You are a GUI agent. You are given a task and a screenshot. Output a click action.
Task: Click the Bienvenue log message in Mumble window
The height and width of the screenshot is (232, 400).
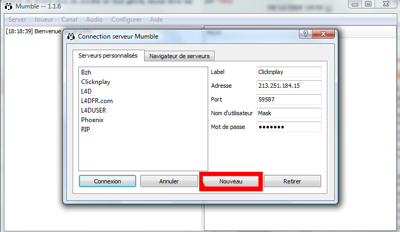pos(33,31)
